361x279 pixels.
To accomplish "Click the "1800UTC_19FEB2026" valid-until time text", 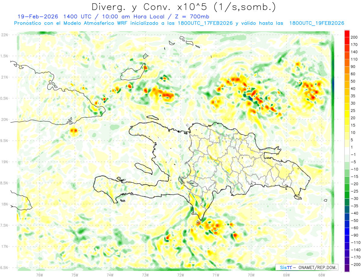I will [x=316, y=23].
